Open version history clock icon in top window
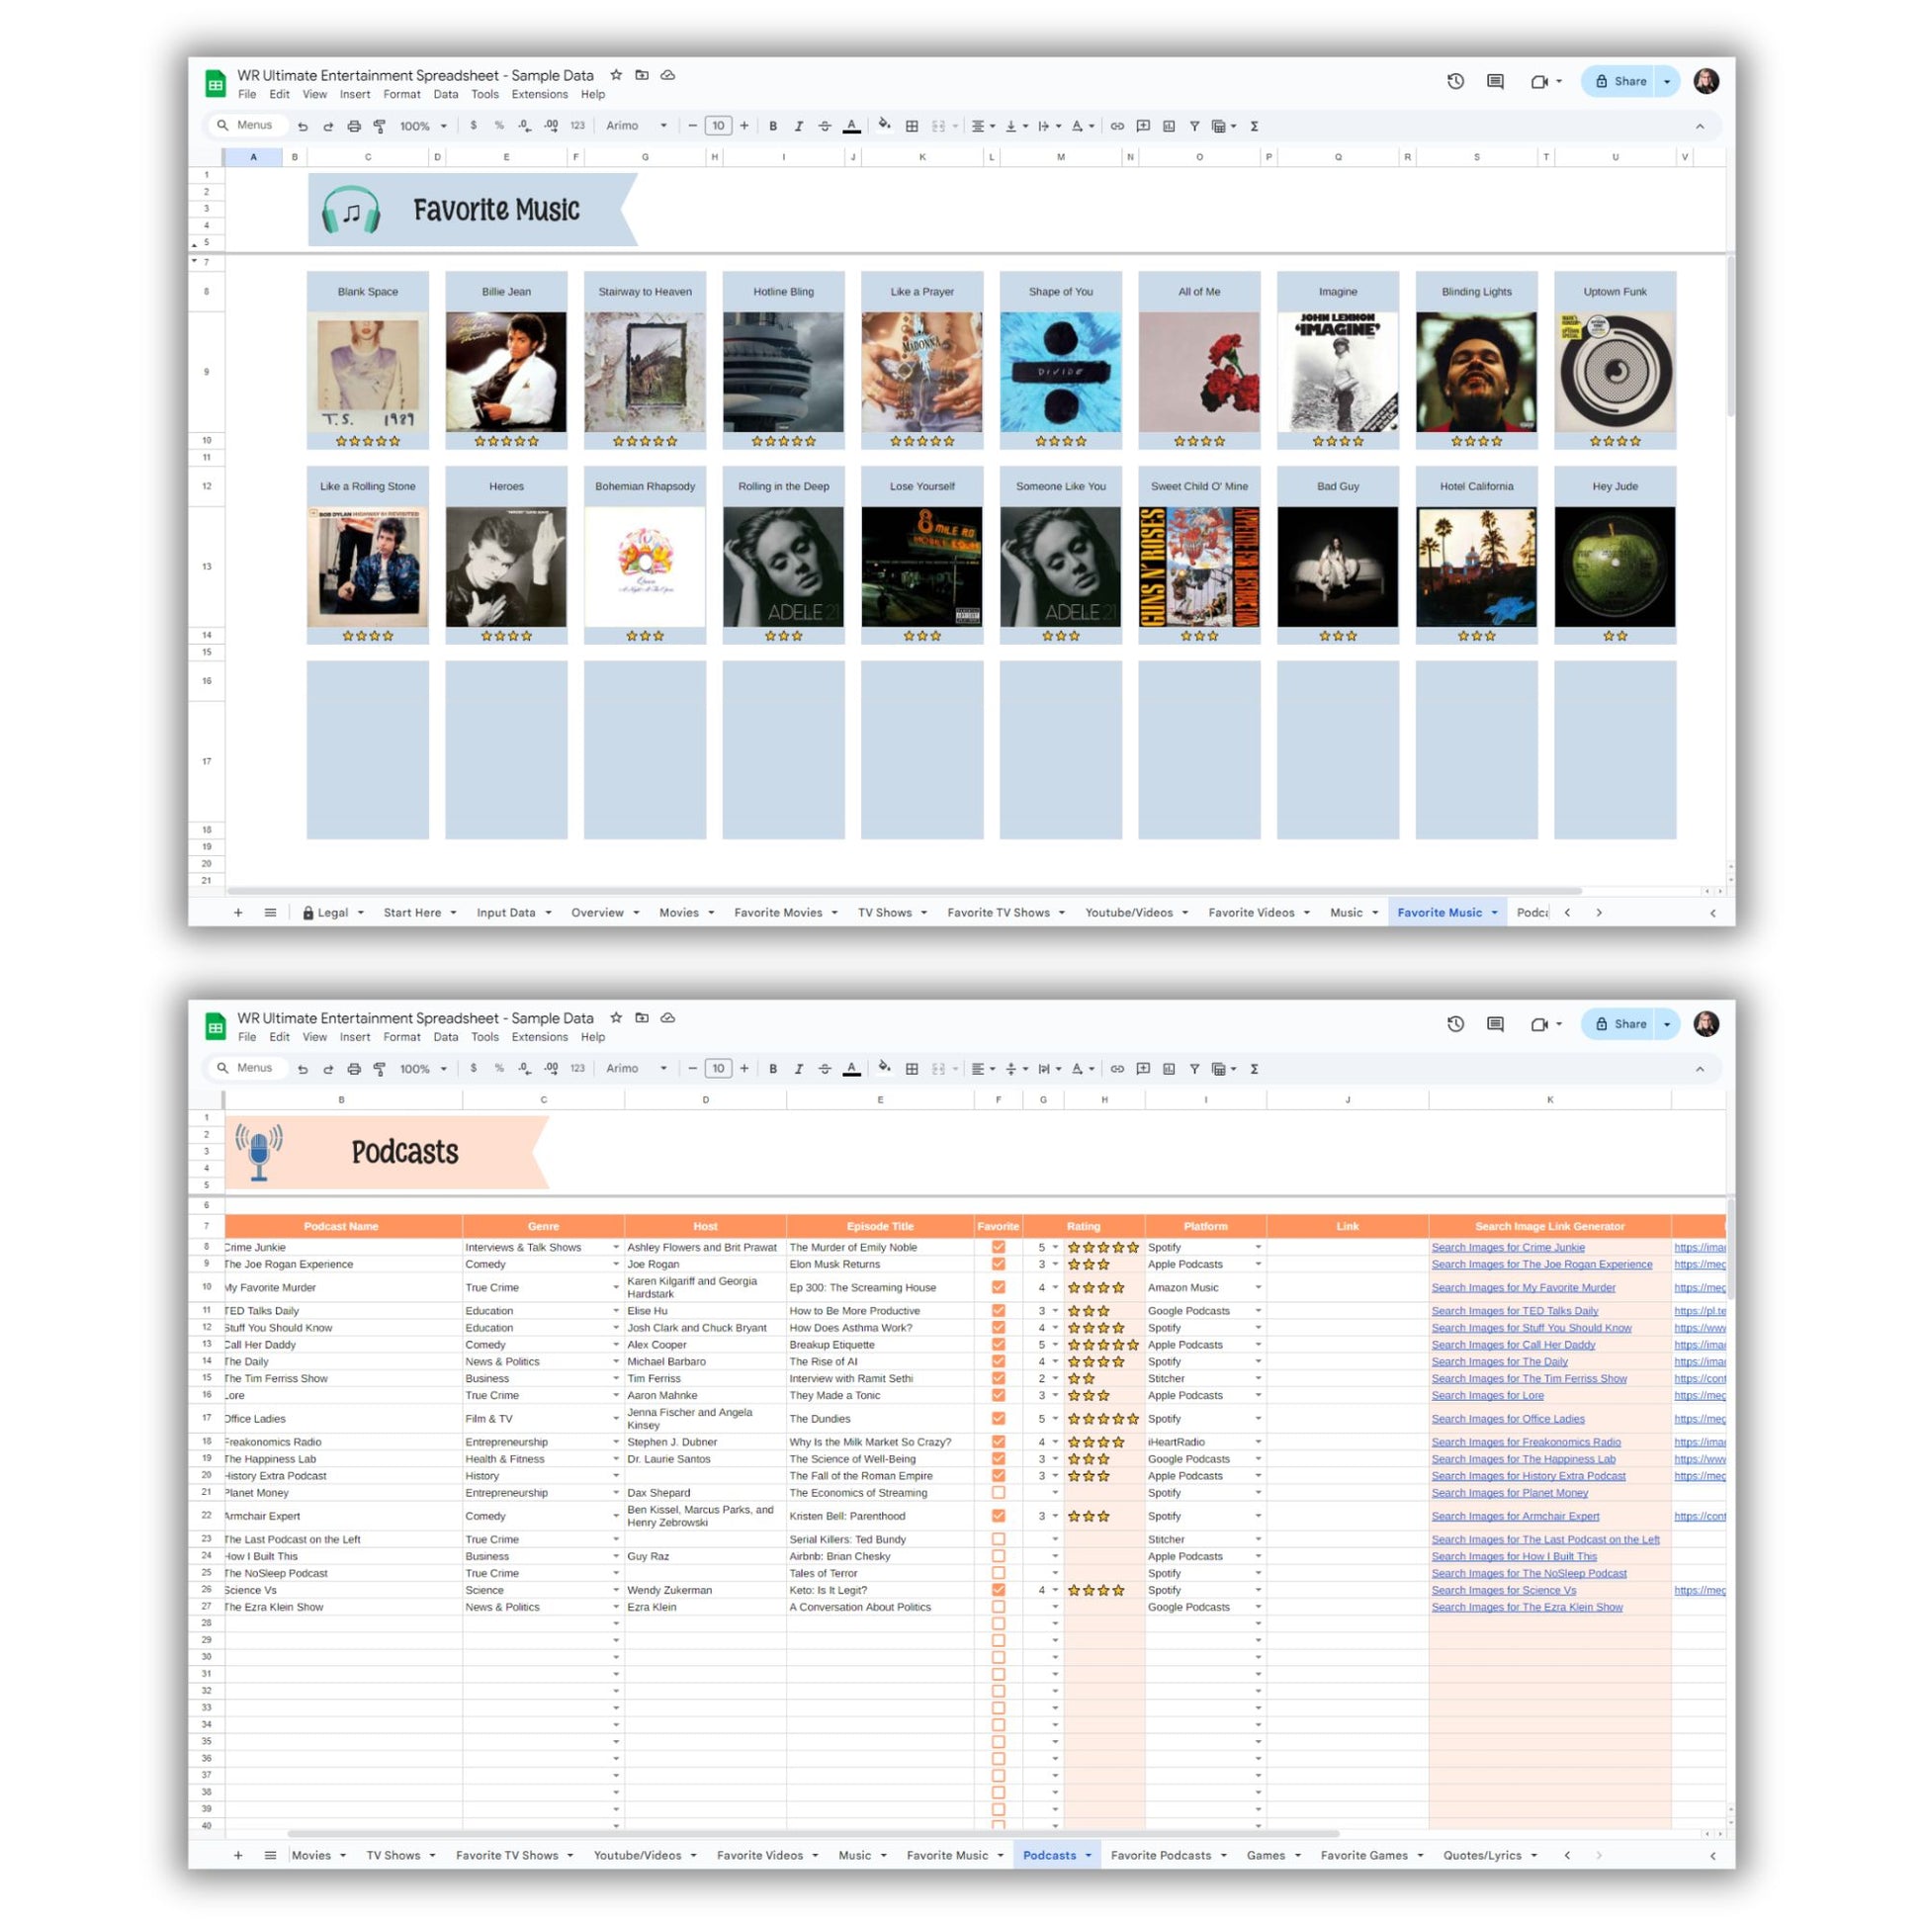Image resolution: width=1924 pixels, height=1924 pixels. pyautogui.click(x=1455, y=82)
